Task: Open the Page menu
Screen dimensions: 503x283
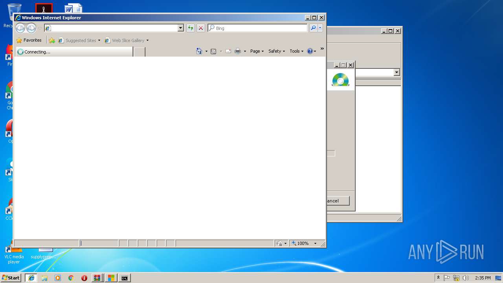Action: pos(257,51)
